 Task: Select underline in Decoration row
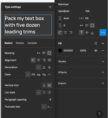[x=44, y=67]
